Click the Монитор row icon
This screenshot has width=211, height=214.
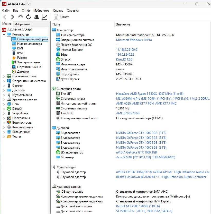(x=58, y=157)
